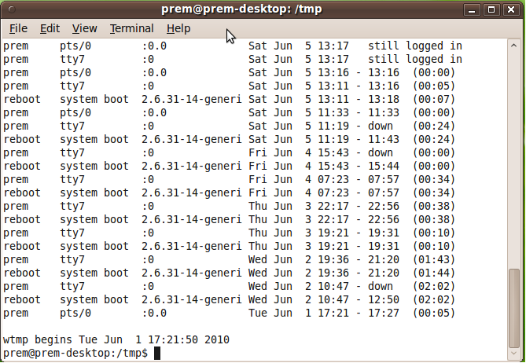
Task: Maximize the terminal window
Action: pyautogui.click(x=492, y=10)
